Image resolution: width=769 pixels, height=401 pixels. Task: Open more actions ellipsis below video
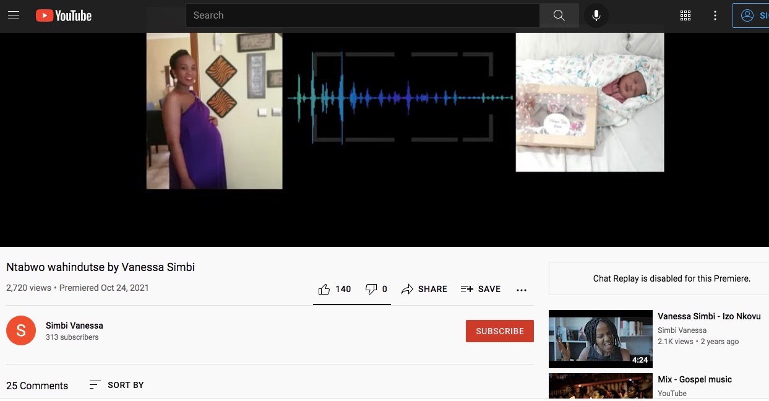point(522,290)
